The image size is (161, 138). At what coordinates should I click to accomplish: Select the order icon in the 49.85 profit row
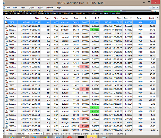point(6,74)
